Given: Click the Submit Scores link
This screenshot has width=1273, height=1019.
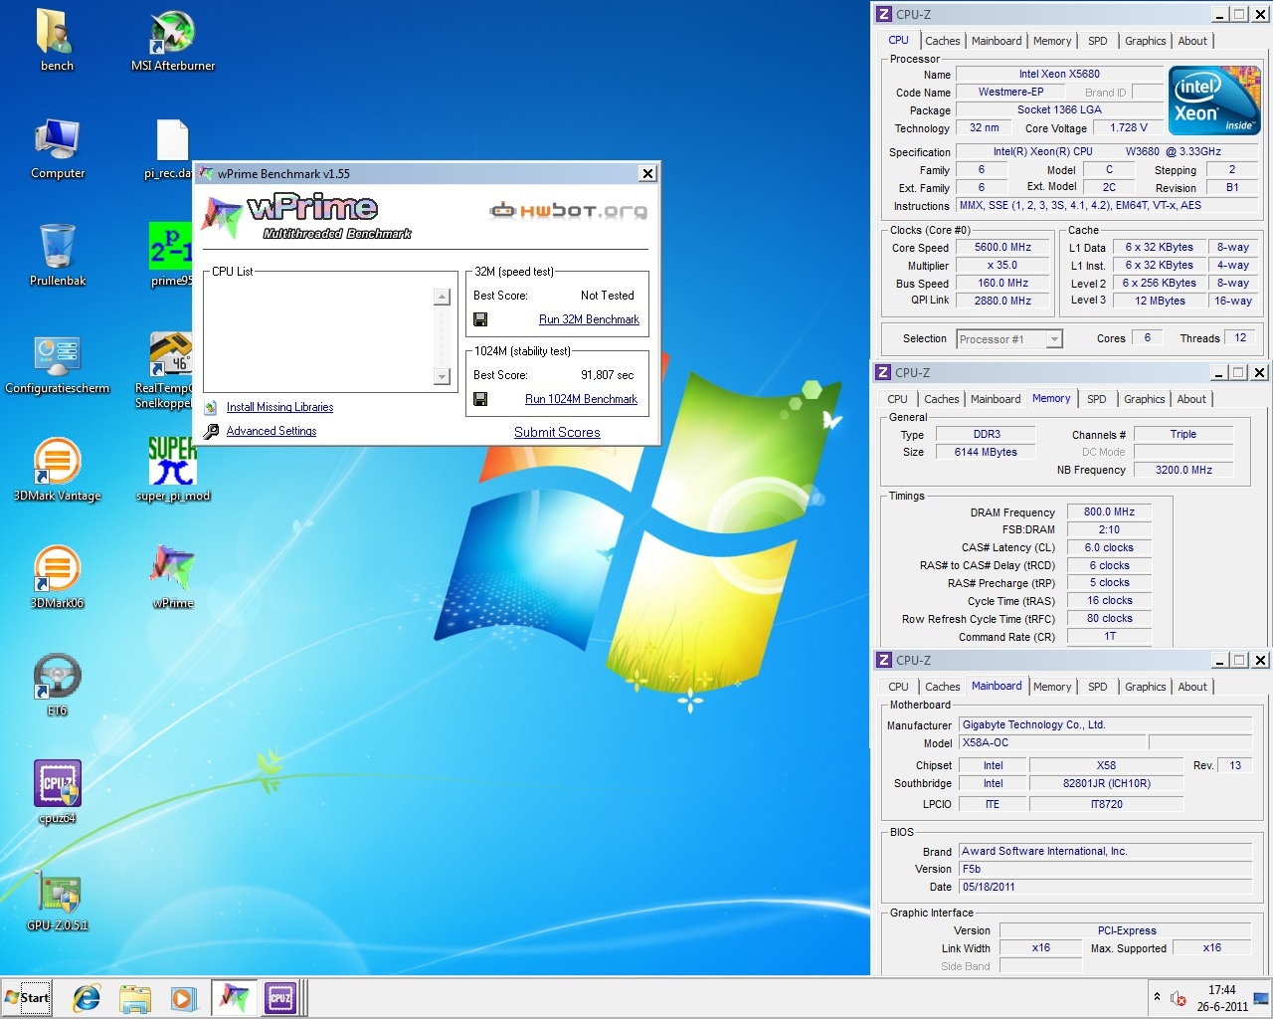Looking at the screenshot, I should [x=557, y=432].
